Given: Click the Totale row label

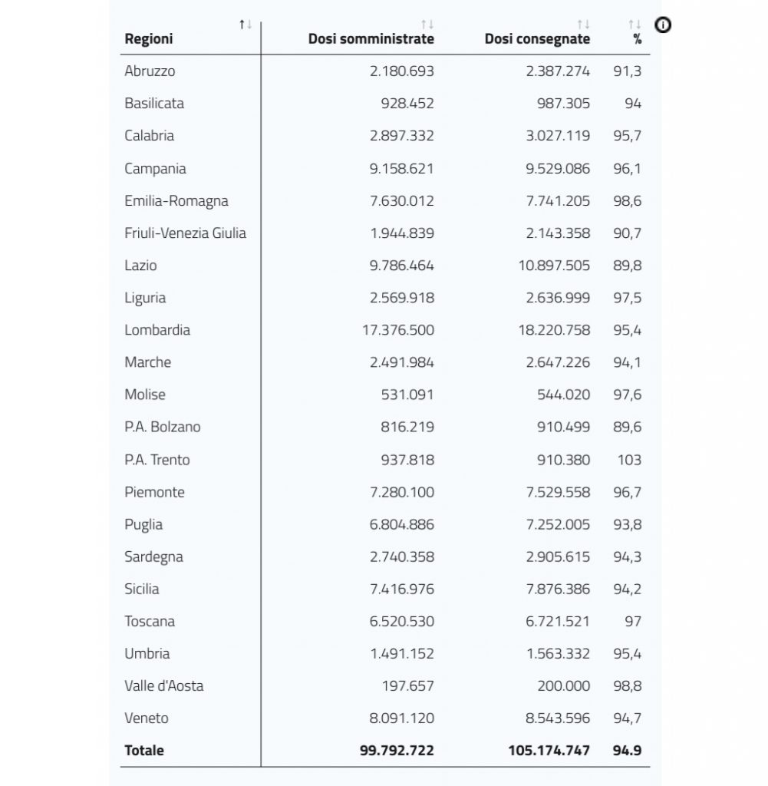Looking at the screenshot, I should [x=144, y=750].
